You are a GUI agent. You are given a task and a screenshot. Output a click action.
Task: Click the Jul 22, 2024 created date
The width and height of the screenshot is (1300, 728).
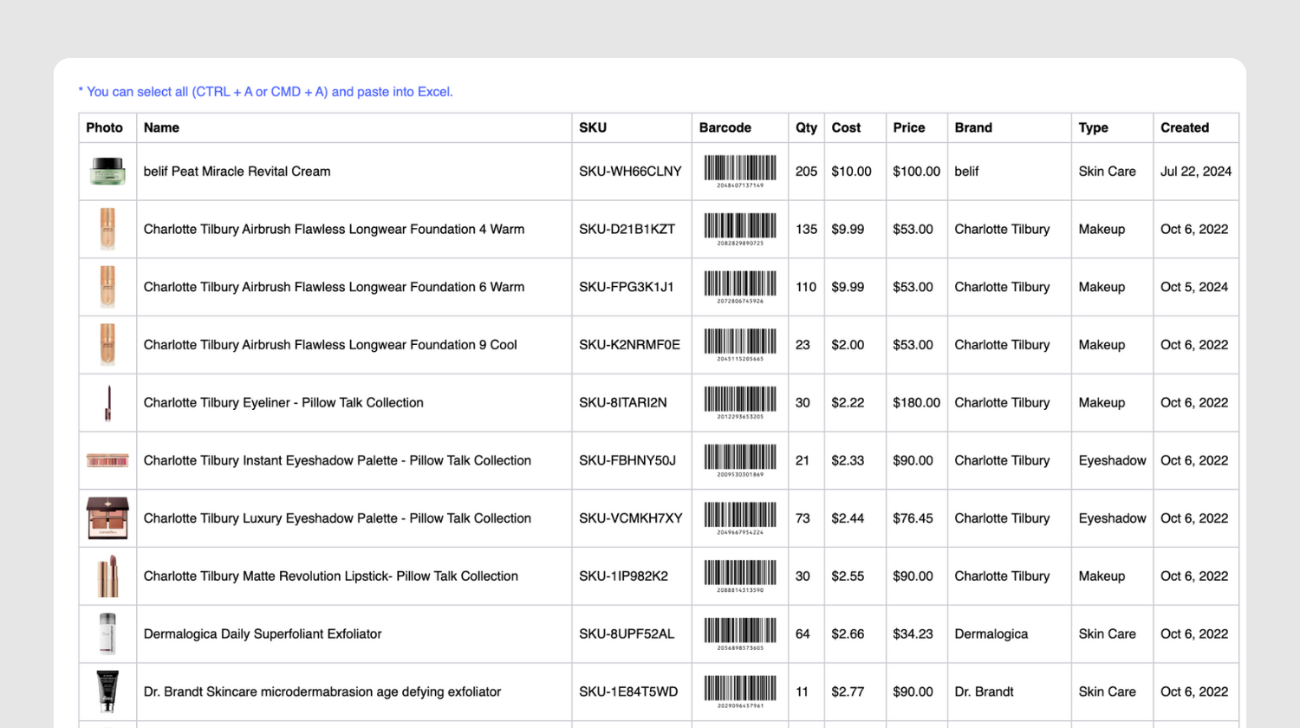(x=1196, y=172)
